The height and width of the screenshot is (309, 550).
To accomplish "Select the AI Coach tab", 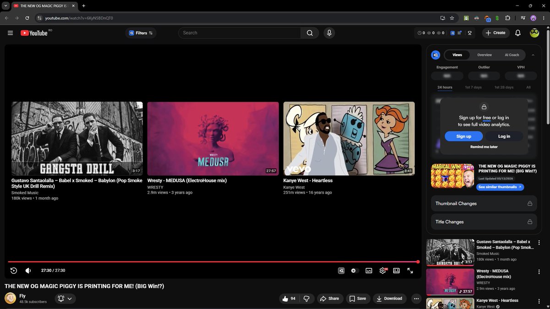I will (512, 55).
